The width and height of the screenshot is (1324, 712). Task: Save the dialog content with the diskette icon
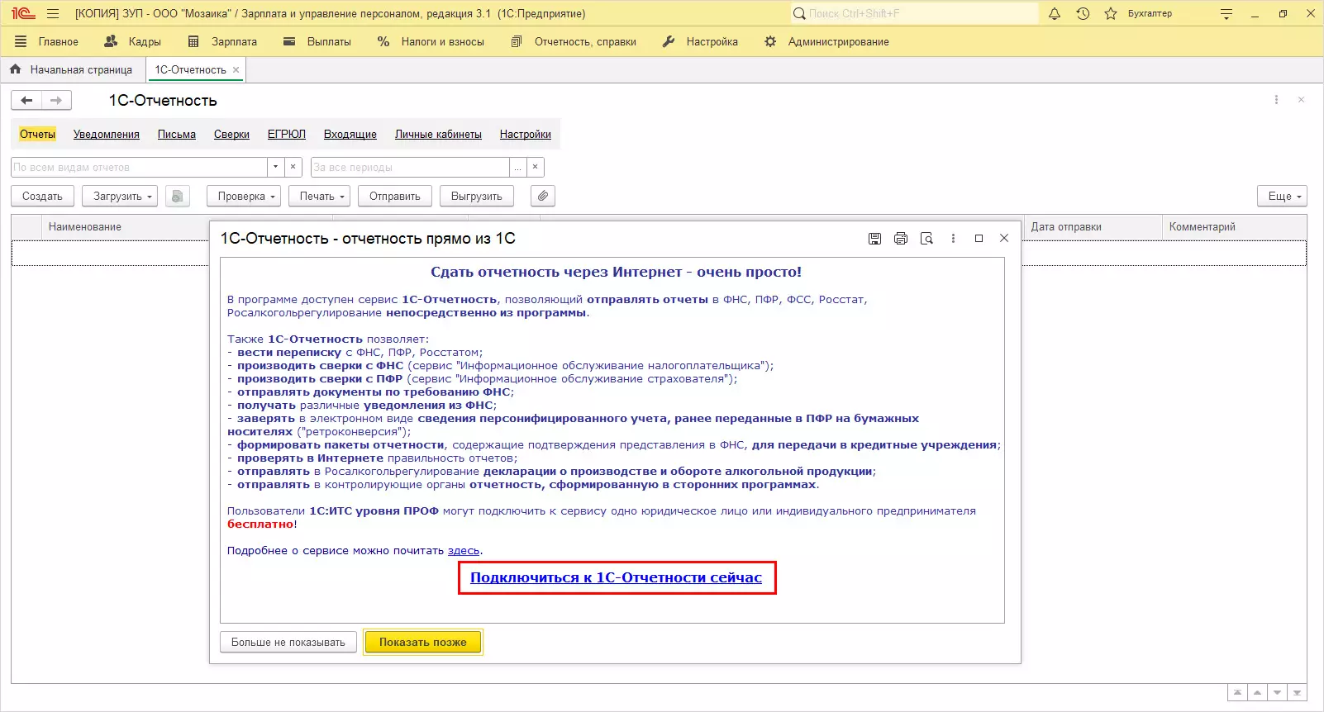pyautogui.click(x=874, y=239)
